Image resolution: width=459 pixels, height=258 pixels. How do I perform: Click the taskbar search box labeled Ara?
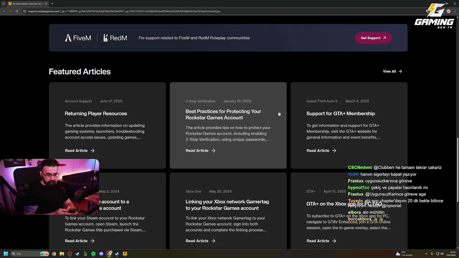30,254
